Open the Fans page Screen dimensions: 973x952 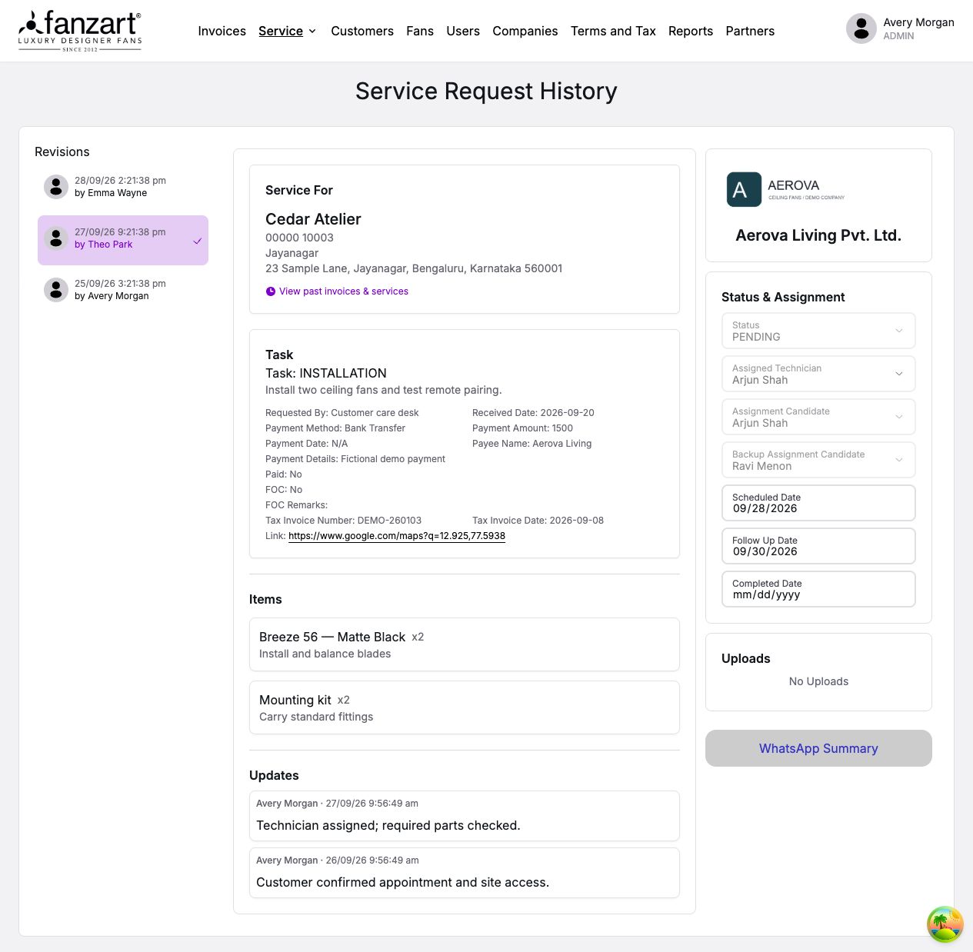coord(420,31)
